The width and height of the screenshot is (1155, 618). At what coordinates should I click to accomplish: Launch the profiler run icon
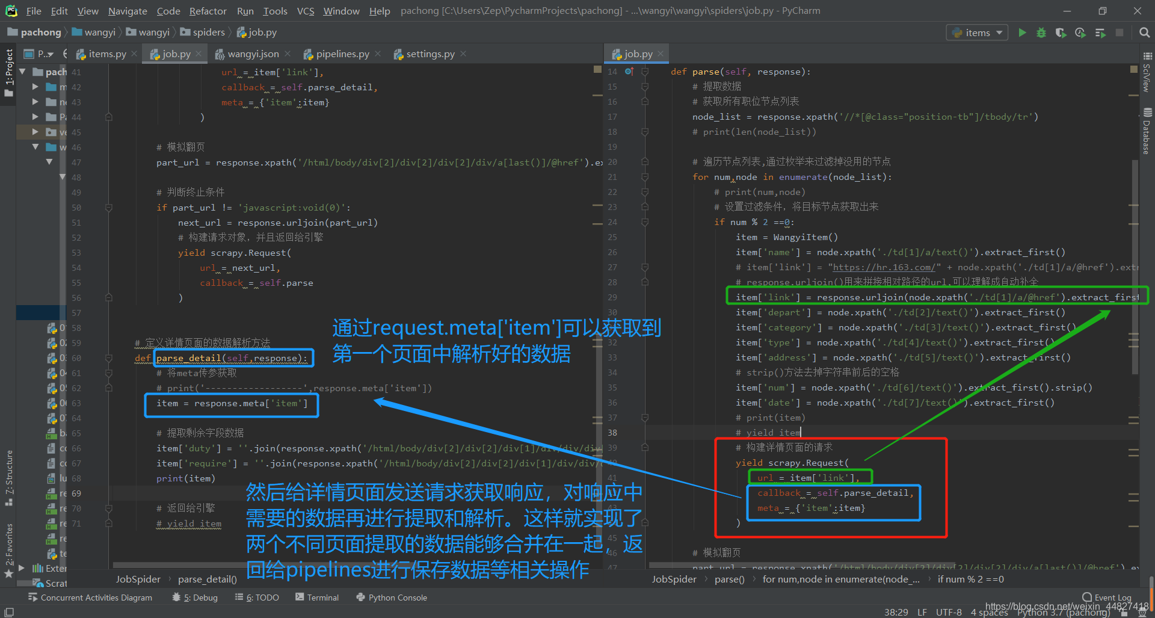[1080, 32]
